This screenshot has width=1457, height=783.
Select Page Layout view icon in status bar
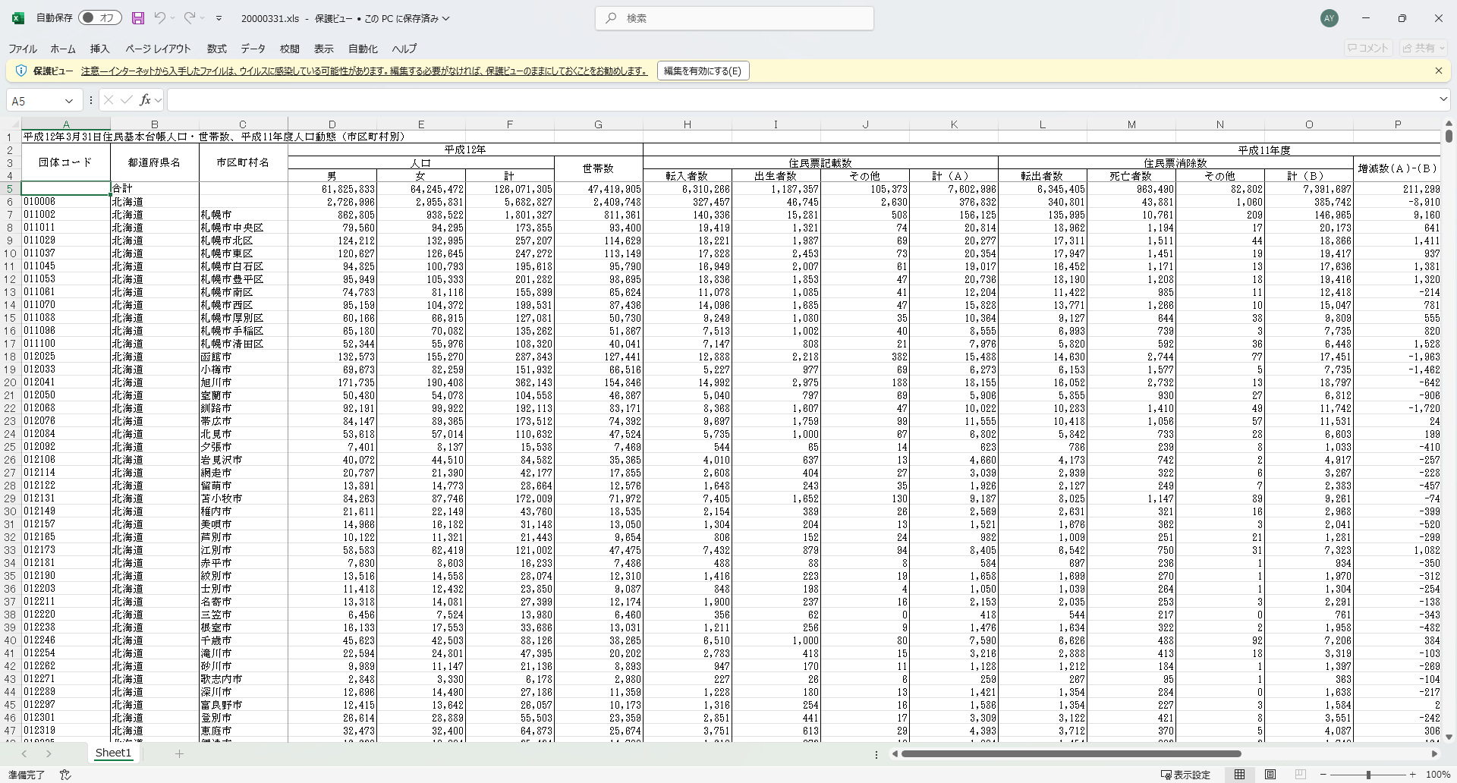pos(1270,775)
